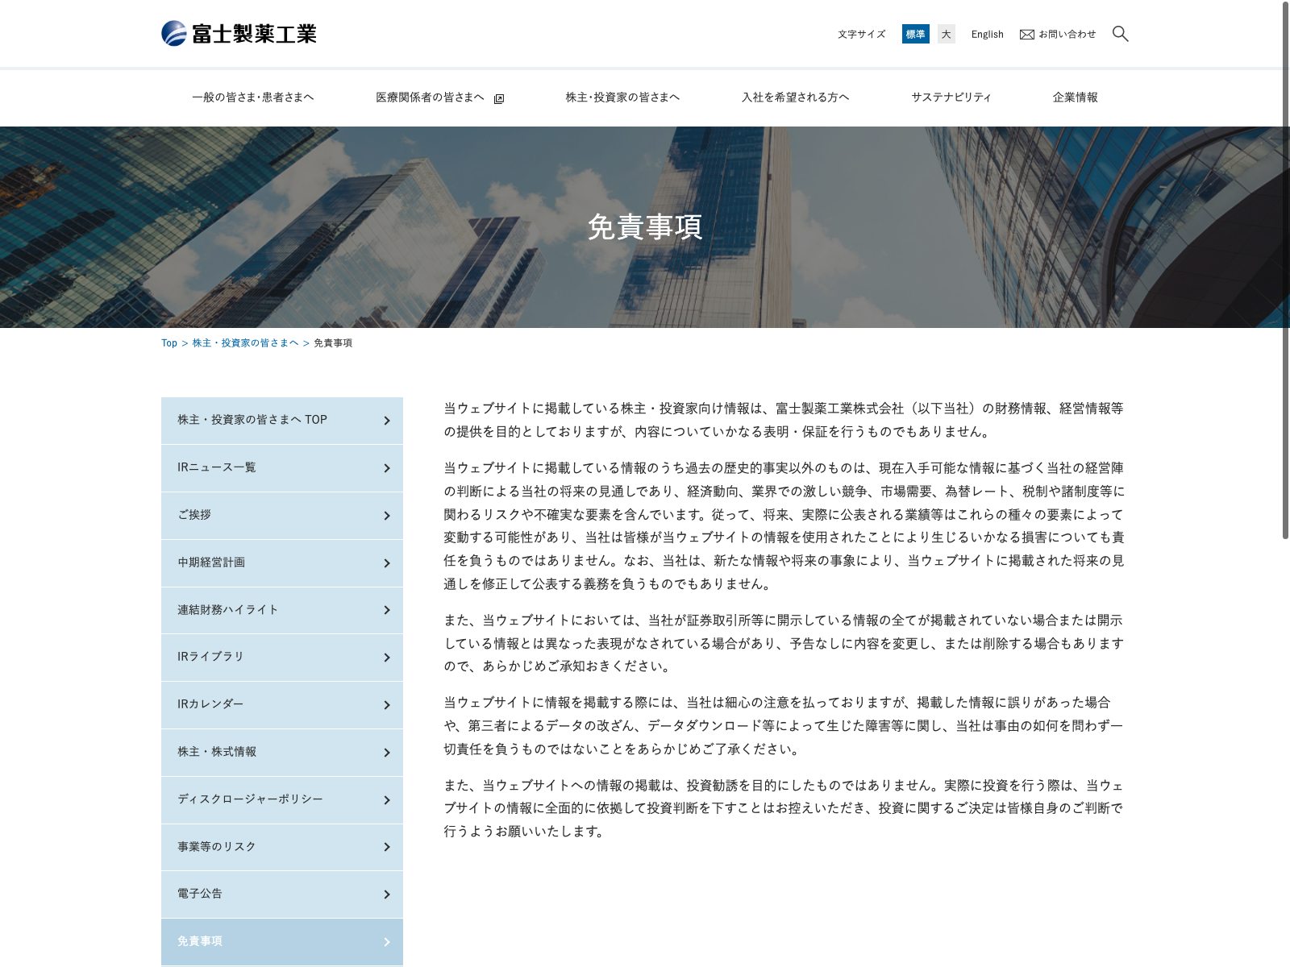Open 入社を希望される方へ menu item
The width and height of the screenshot is (1290, 967).
click(x=795, y=98)
